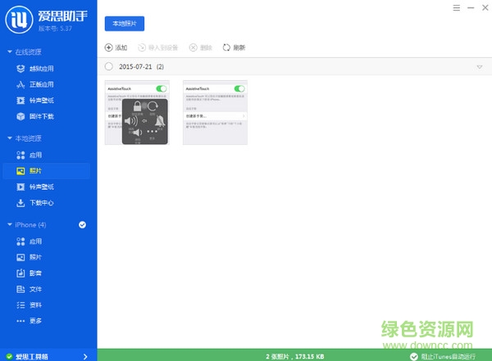Open 影音 under iPhone

[x=35, y=273]
